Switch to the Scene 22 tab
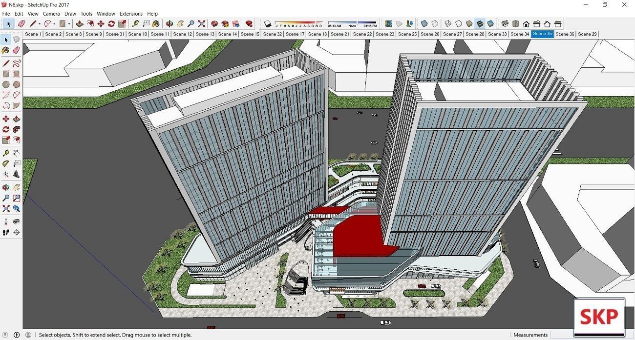635x340 pixels. (362, 34)
